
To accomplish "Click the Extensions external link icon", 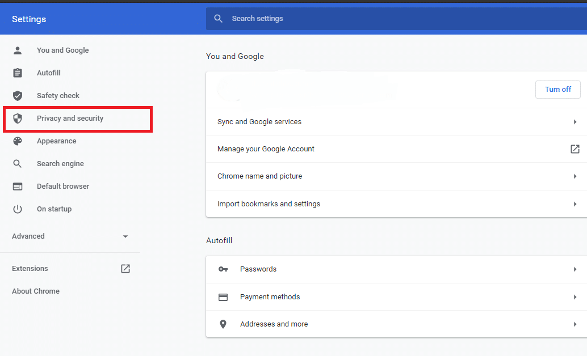I will (x=125, y=269).
